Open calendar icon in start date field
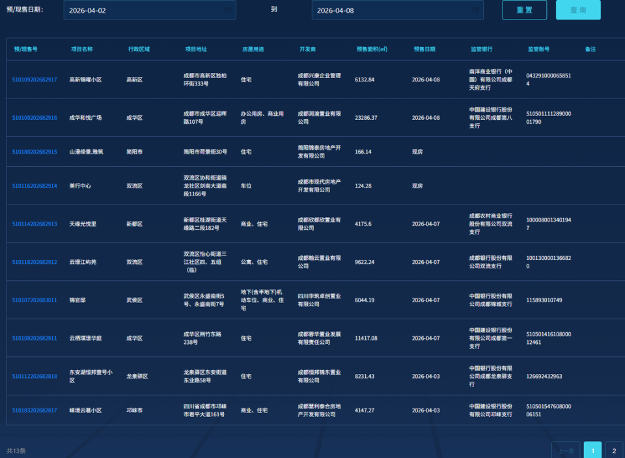Screen dimensions: 625x458 227,10
